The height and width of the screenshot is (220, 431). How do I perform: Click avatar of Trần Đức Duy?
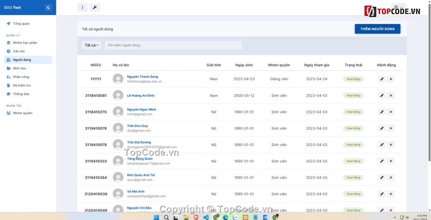[118, 128]
